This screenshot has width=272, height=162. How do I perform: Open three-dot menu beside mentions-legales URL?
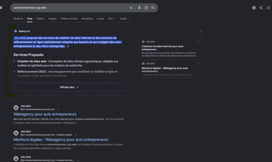pos(76,135)
